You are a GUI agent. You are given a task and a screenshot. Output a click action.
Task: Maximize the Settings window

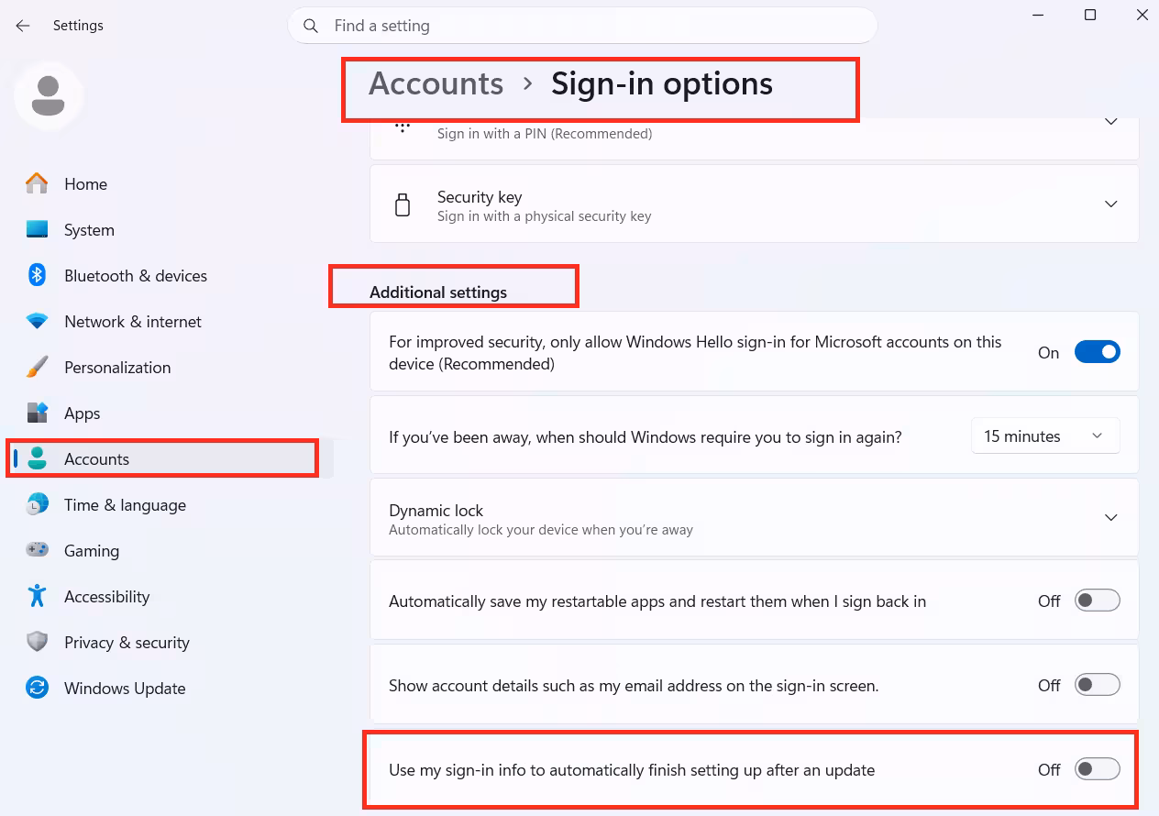1090,15
